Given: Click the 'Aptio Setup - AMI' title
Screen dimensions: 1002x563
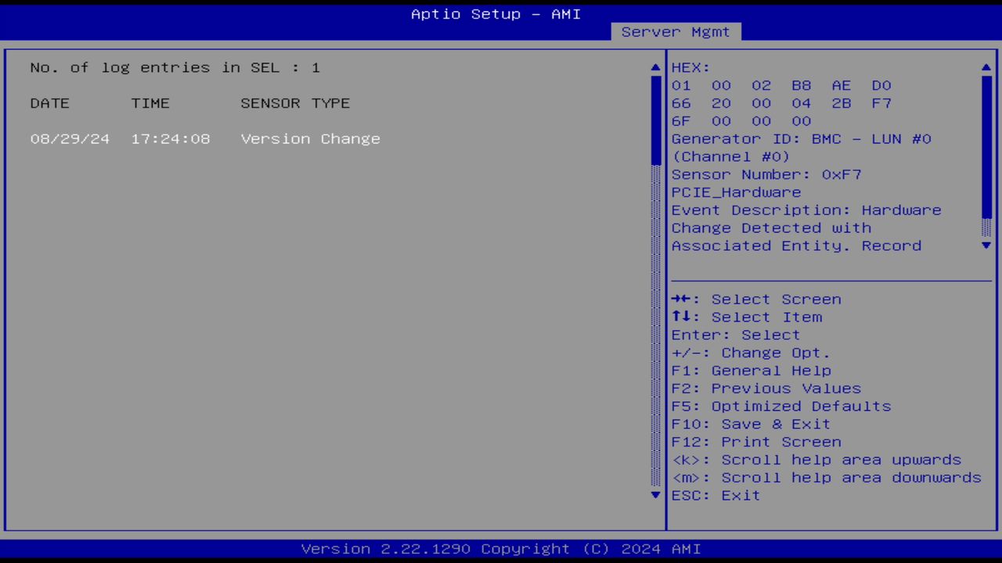Looking at the screenshot, I should tap(496, 14).
